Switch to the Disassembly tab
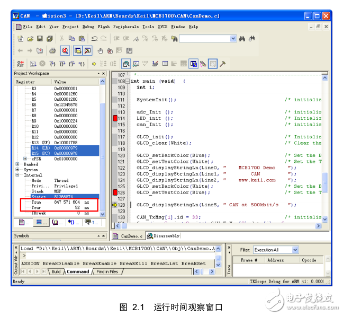Screen dimensions: 343x316 pyautogui.click(x=164, y=236)
